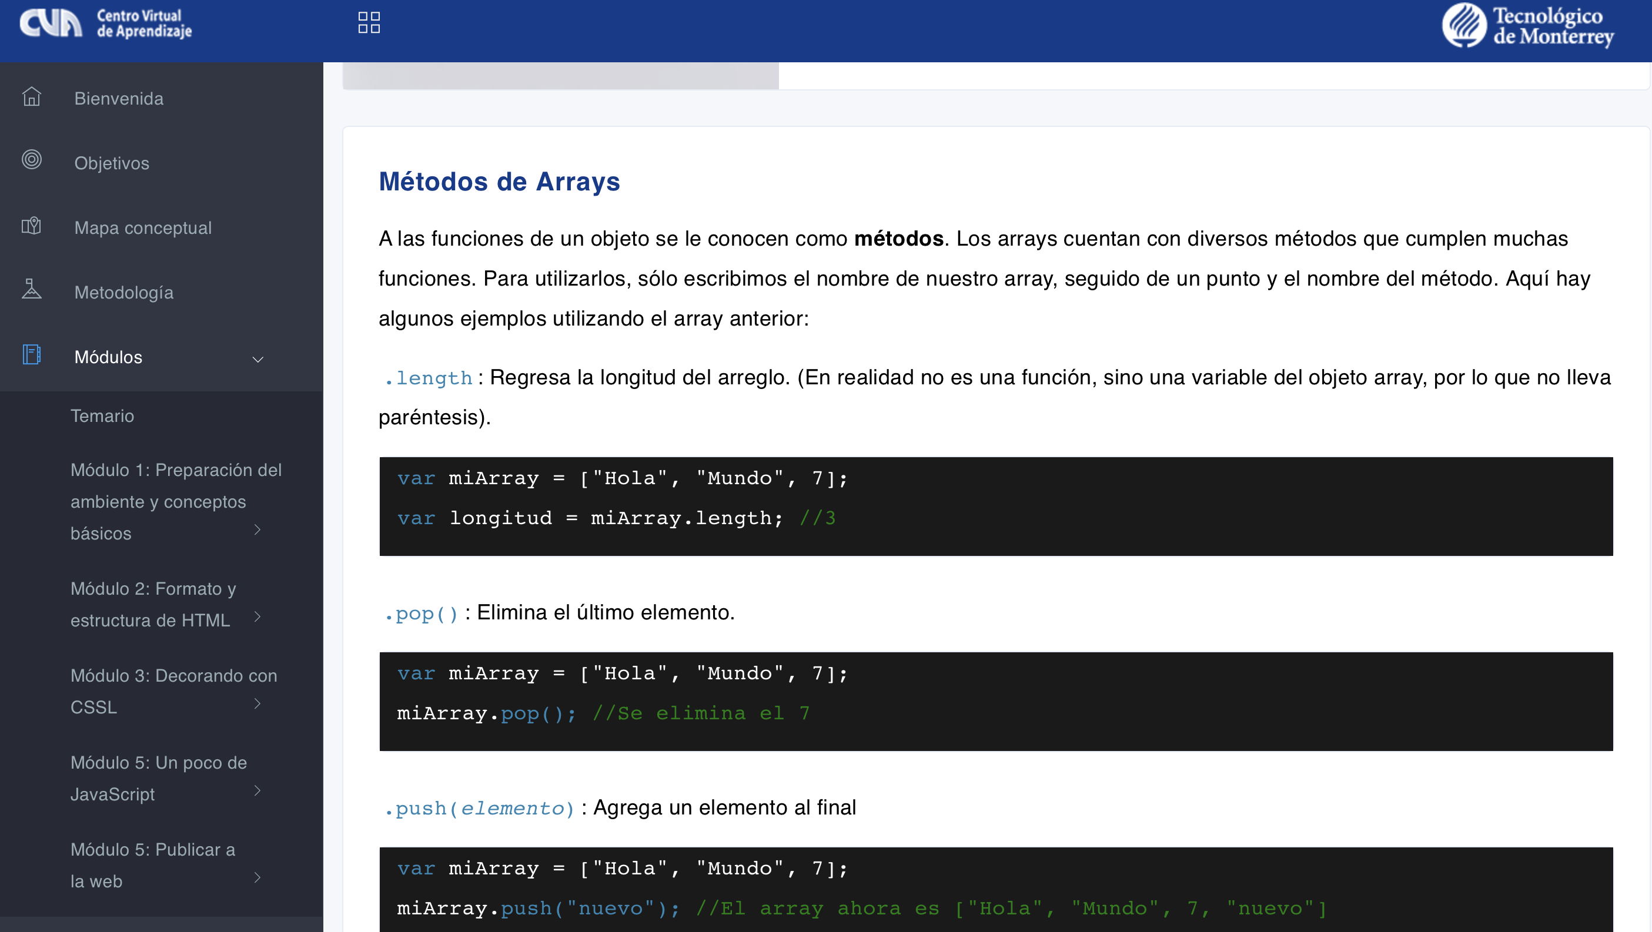Click the home icon beside Bienvenida
Image resolution: width=1652 pixels, height=932 pixels.
pyautogui.click(x=31, y=97)
